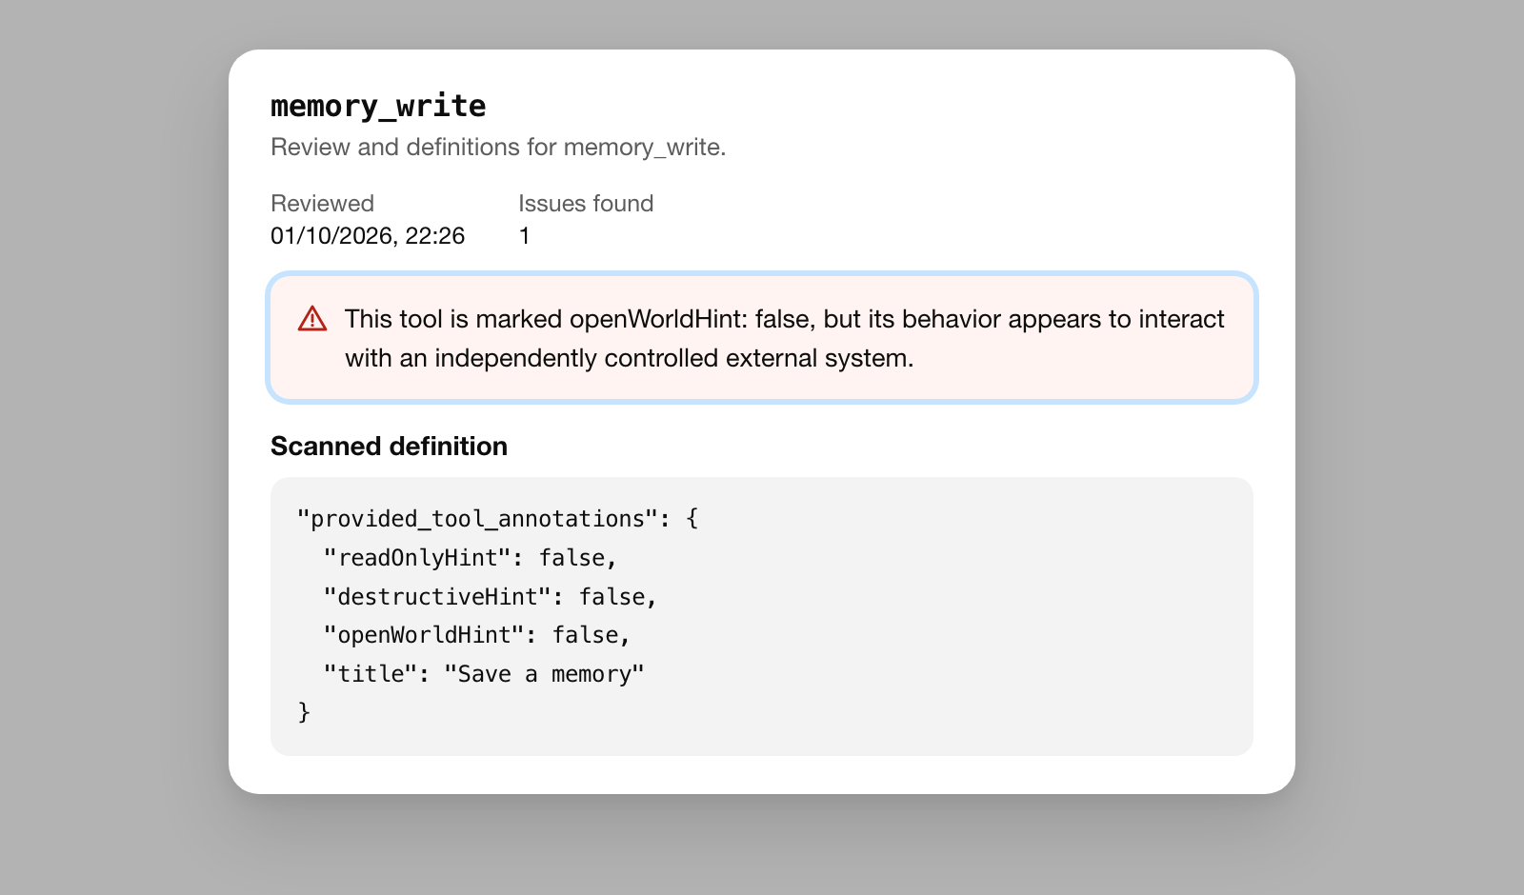Click the memory_write heading
Image resolution: width=1524 pixels, height=895 pixels.
point(378,106)
